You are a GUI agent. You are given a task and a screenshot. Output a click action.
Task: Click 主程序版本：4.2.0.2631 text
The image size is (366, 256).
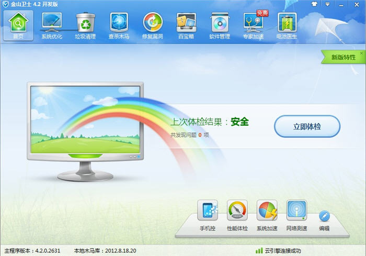tap(32, 251)
